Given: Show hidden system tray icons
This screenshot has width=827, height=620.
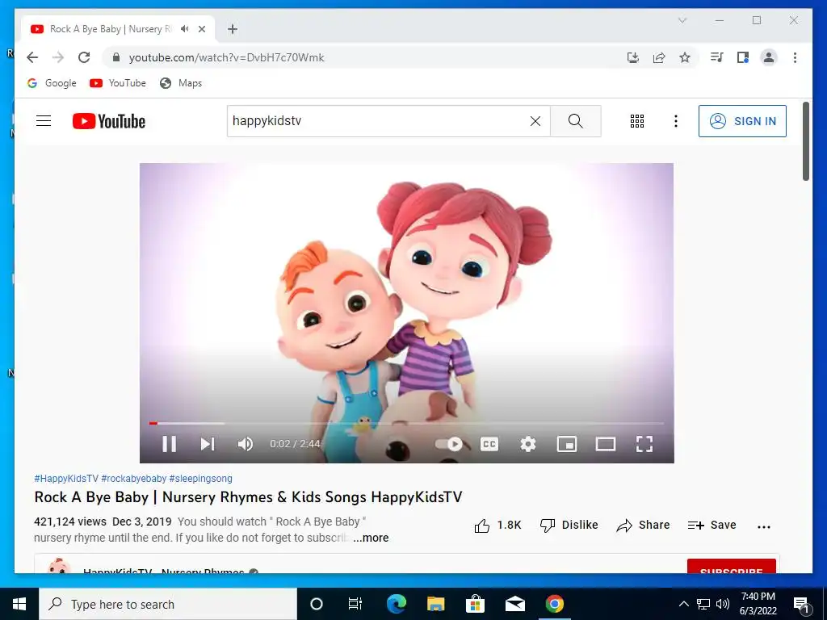Looking at the screenshot, I should point(683,604).
